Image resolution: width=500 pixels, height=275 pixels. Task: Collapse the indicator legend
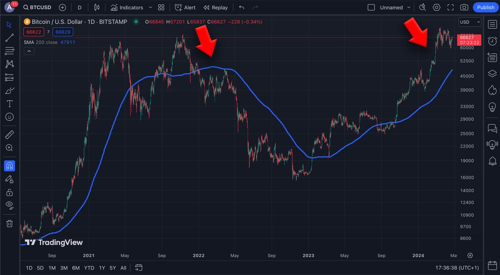click(29, 51)
